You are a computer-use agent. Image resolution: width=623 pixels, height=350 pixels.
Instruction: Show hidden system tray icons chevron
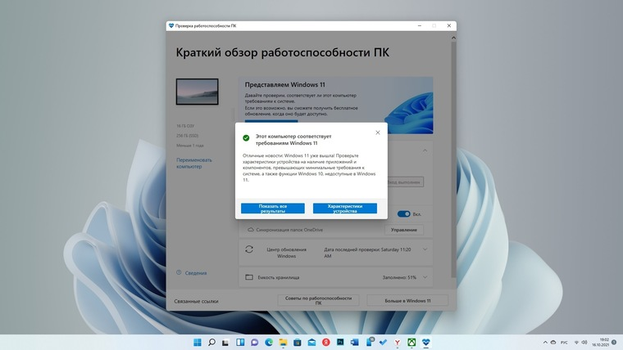click(x=546, y=341)
